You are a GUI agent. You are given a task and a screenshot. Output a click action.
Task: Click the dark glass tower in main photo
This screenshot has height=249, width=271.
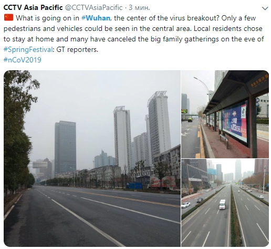coord(65,147)
